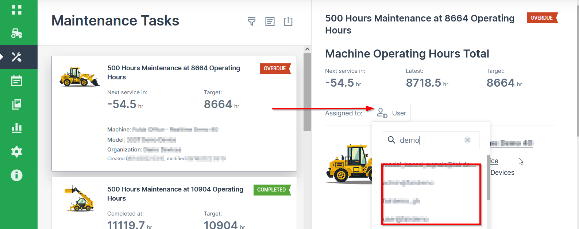Open the dashboard grid icon in sidebar
The image size is (579, 229).
pos(16,10)
